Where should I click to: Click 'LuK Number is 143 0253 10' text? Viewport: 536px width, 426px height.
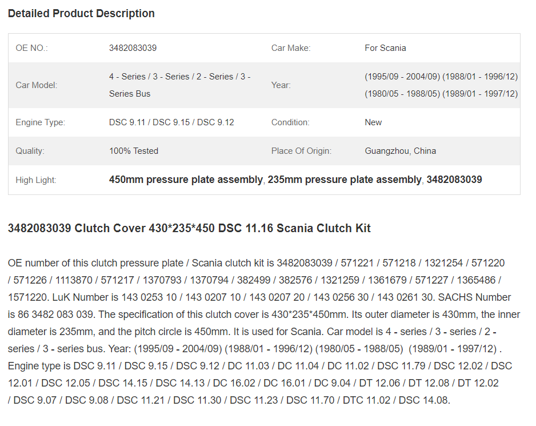114,297
